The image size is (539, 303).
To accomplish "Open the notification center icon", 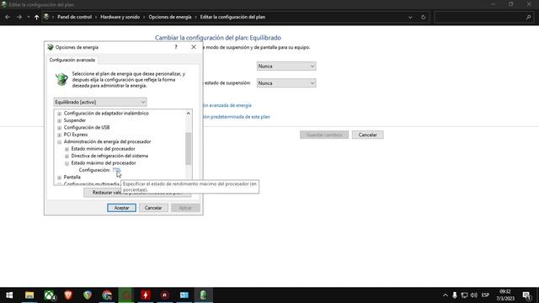I will (527, 295).
